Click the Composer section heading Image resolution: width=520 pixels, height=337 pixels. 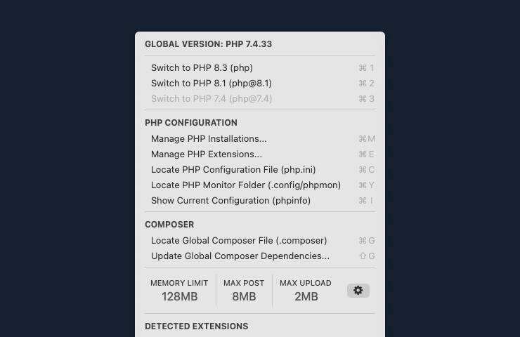tap(169, 225)
